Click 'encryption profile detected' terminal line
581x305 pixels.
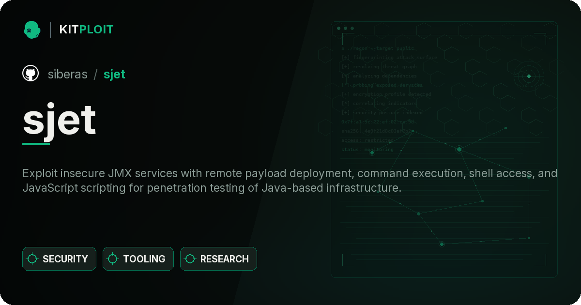pos(386,94)
